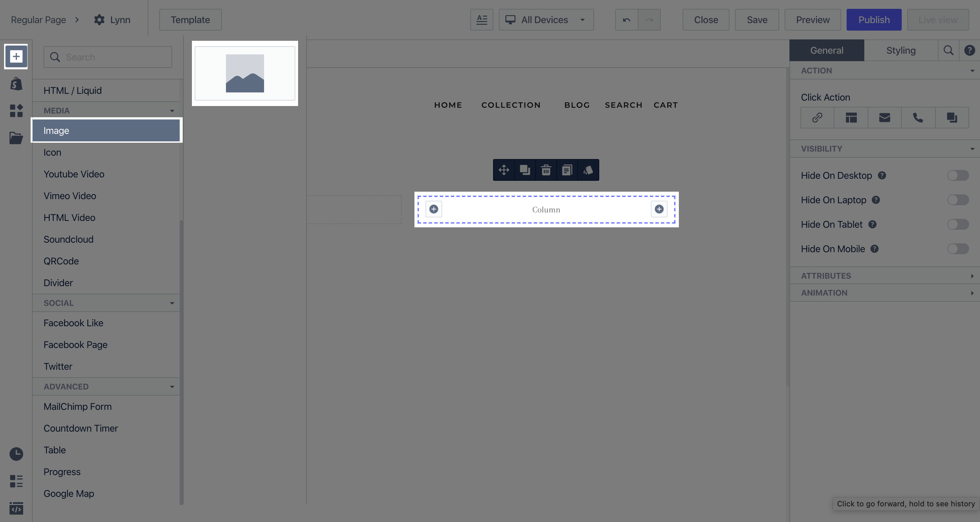Select the HTML / Liquid element
This screenshot has height=522, width=980.
click(106, 90)
